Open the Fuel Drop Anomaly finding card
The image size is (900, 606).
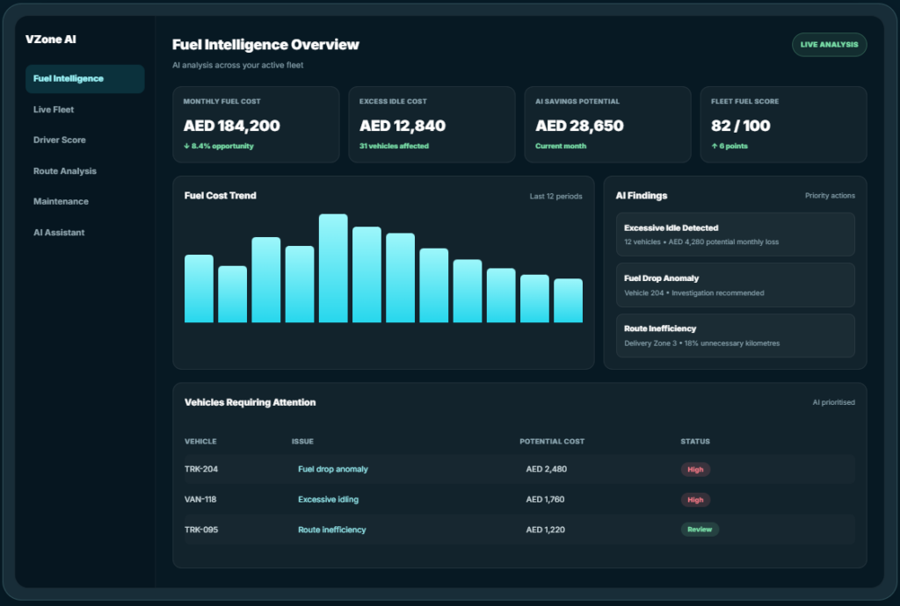click(736, 285)
